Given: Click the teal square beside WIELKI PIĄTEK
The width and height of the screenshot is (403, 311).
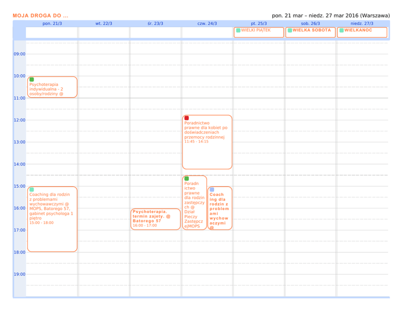Looking at the screenshot, I should click(238, 30).
